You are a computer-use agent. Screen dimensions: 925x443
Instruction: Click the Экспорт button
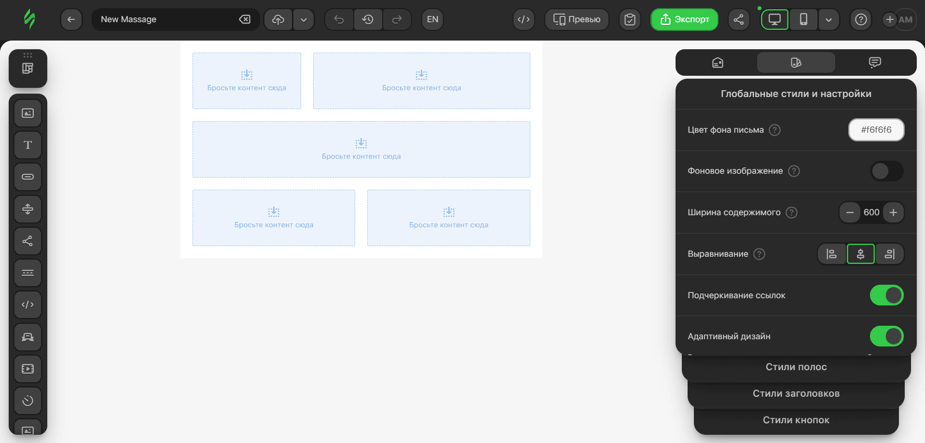click(684, 20)
